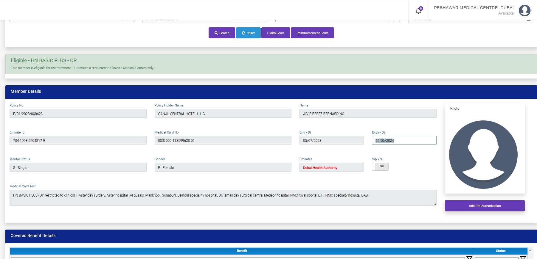Click the Policy No field
This screenshot has height=259, width=537.
click(78, 114)
